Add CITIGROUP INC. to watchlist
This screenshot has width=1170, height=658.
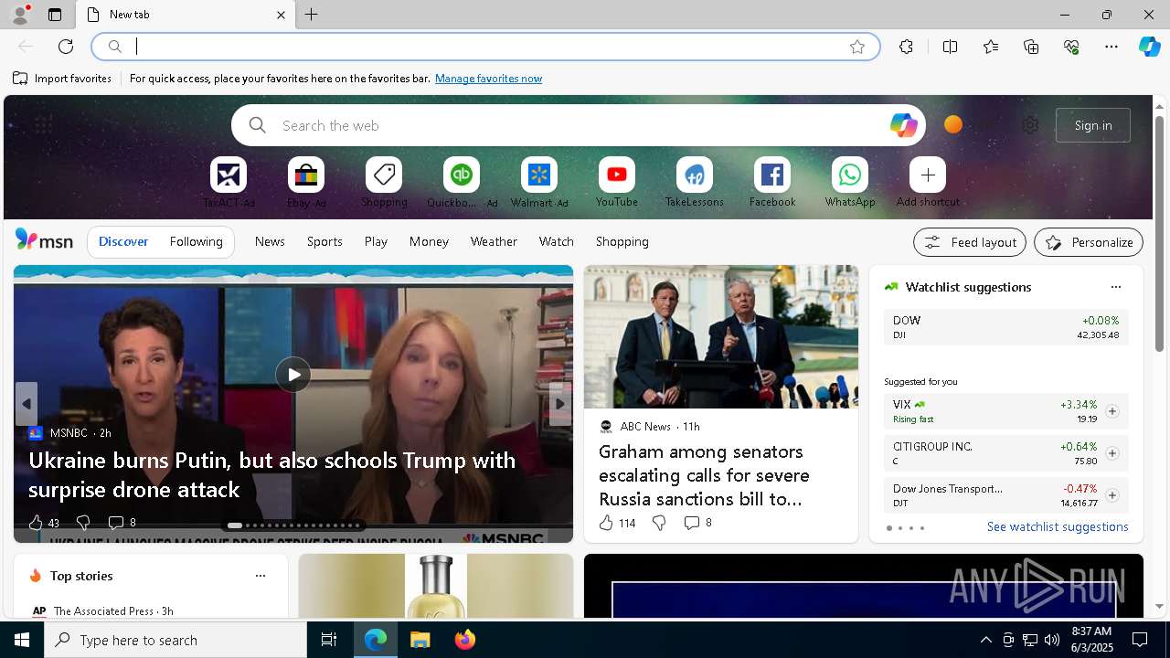click(1111, 453)
